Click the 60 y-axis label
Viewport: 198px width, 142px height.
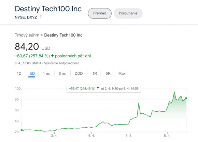coord(17,110)
